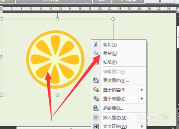
Task: Expand the 文字环绕 submenu arrow
Action: 142,126
